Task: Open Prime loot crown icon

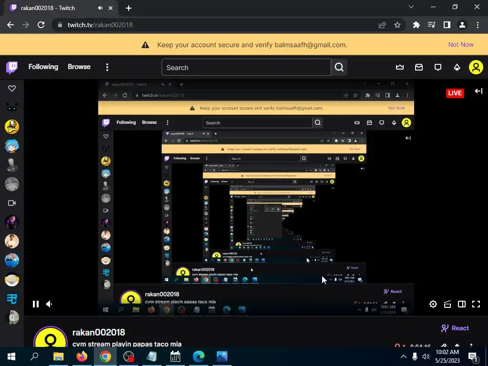Action: click(x=400, y=67)
